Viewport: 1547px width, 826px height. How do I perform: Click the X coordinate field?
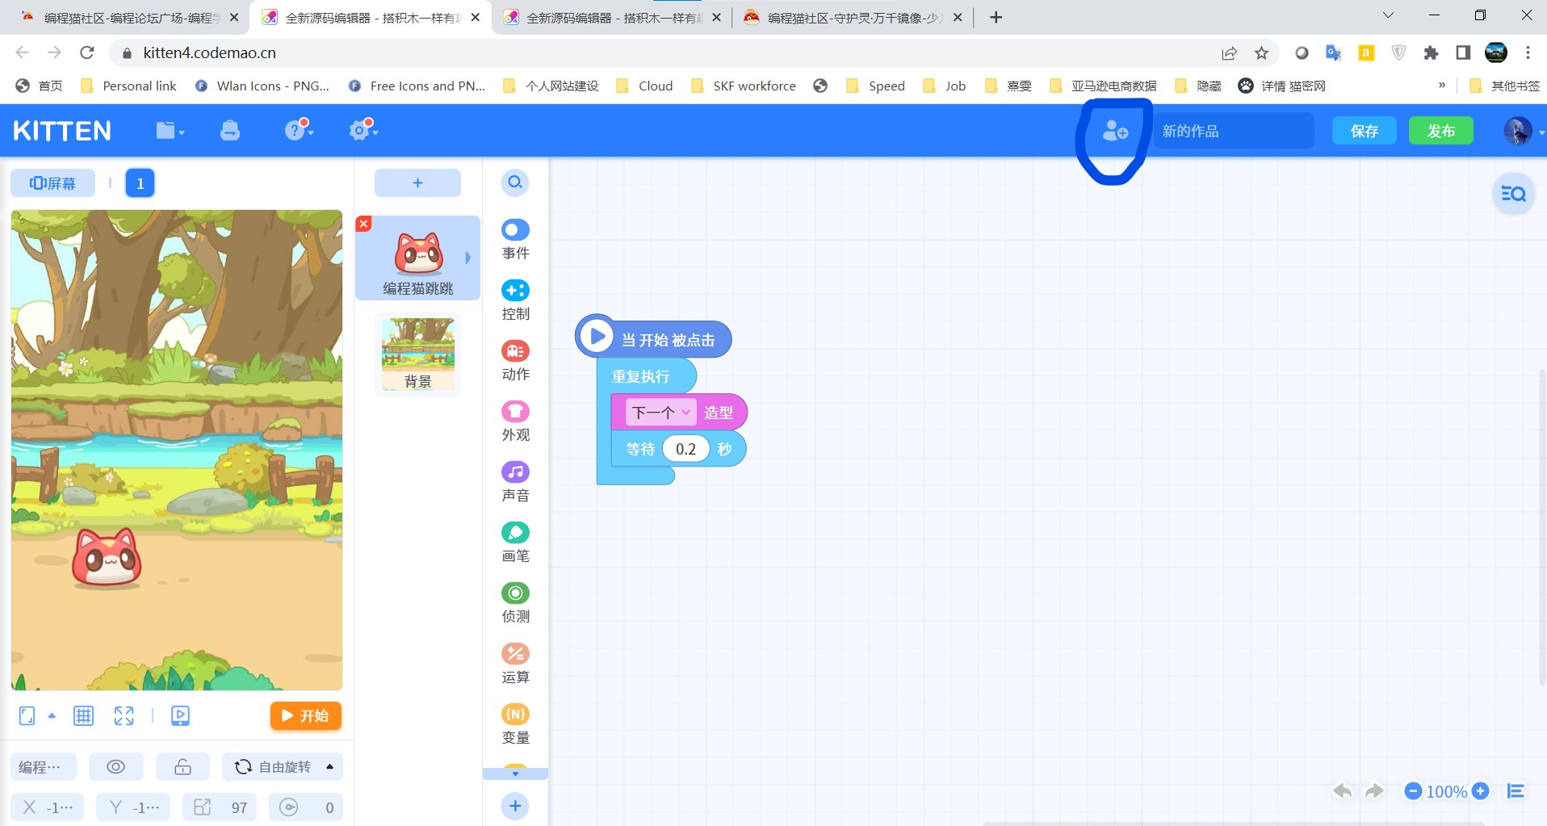click(47, 807)
